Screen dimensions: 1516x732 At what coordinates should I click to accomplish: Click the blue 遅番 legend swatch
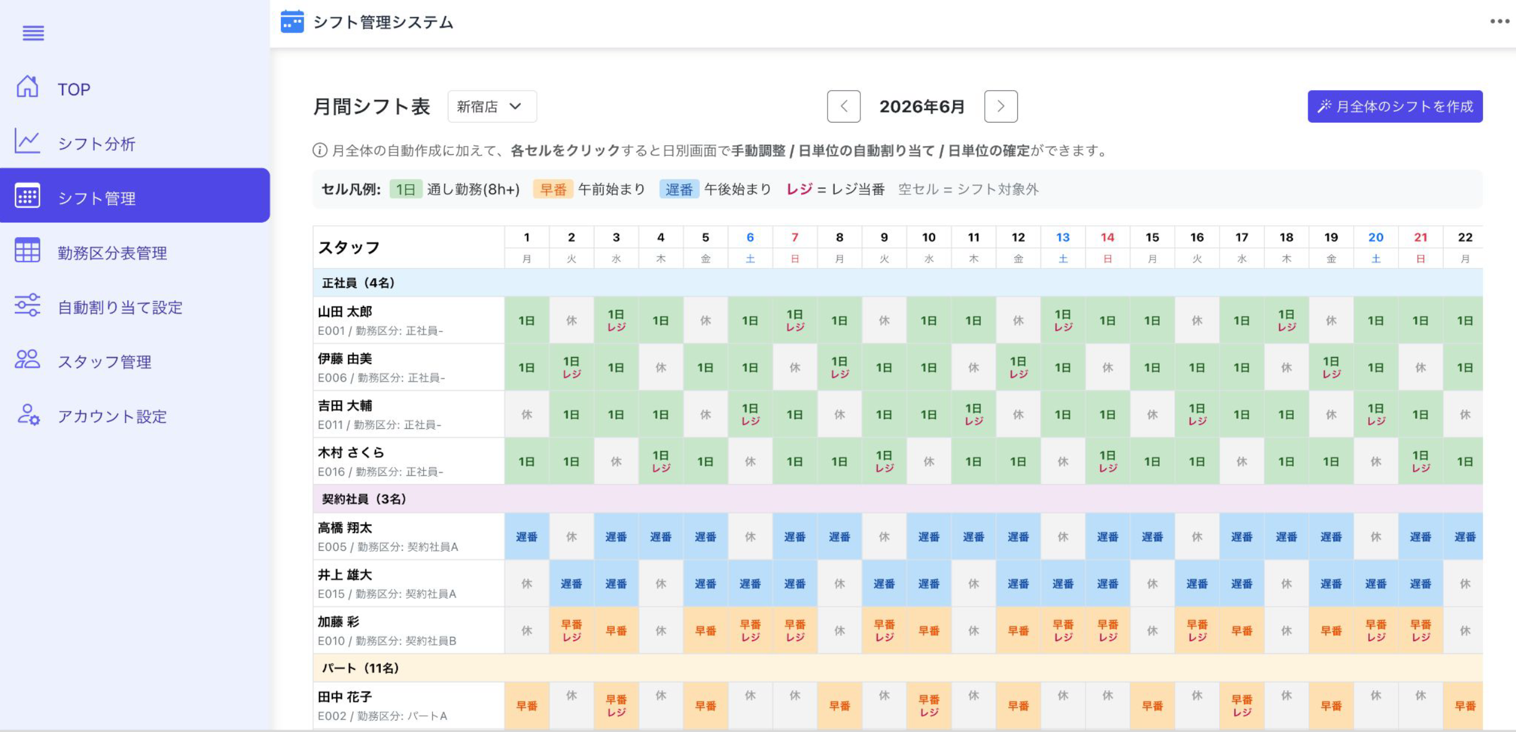[x=679, y=190]
